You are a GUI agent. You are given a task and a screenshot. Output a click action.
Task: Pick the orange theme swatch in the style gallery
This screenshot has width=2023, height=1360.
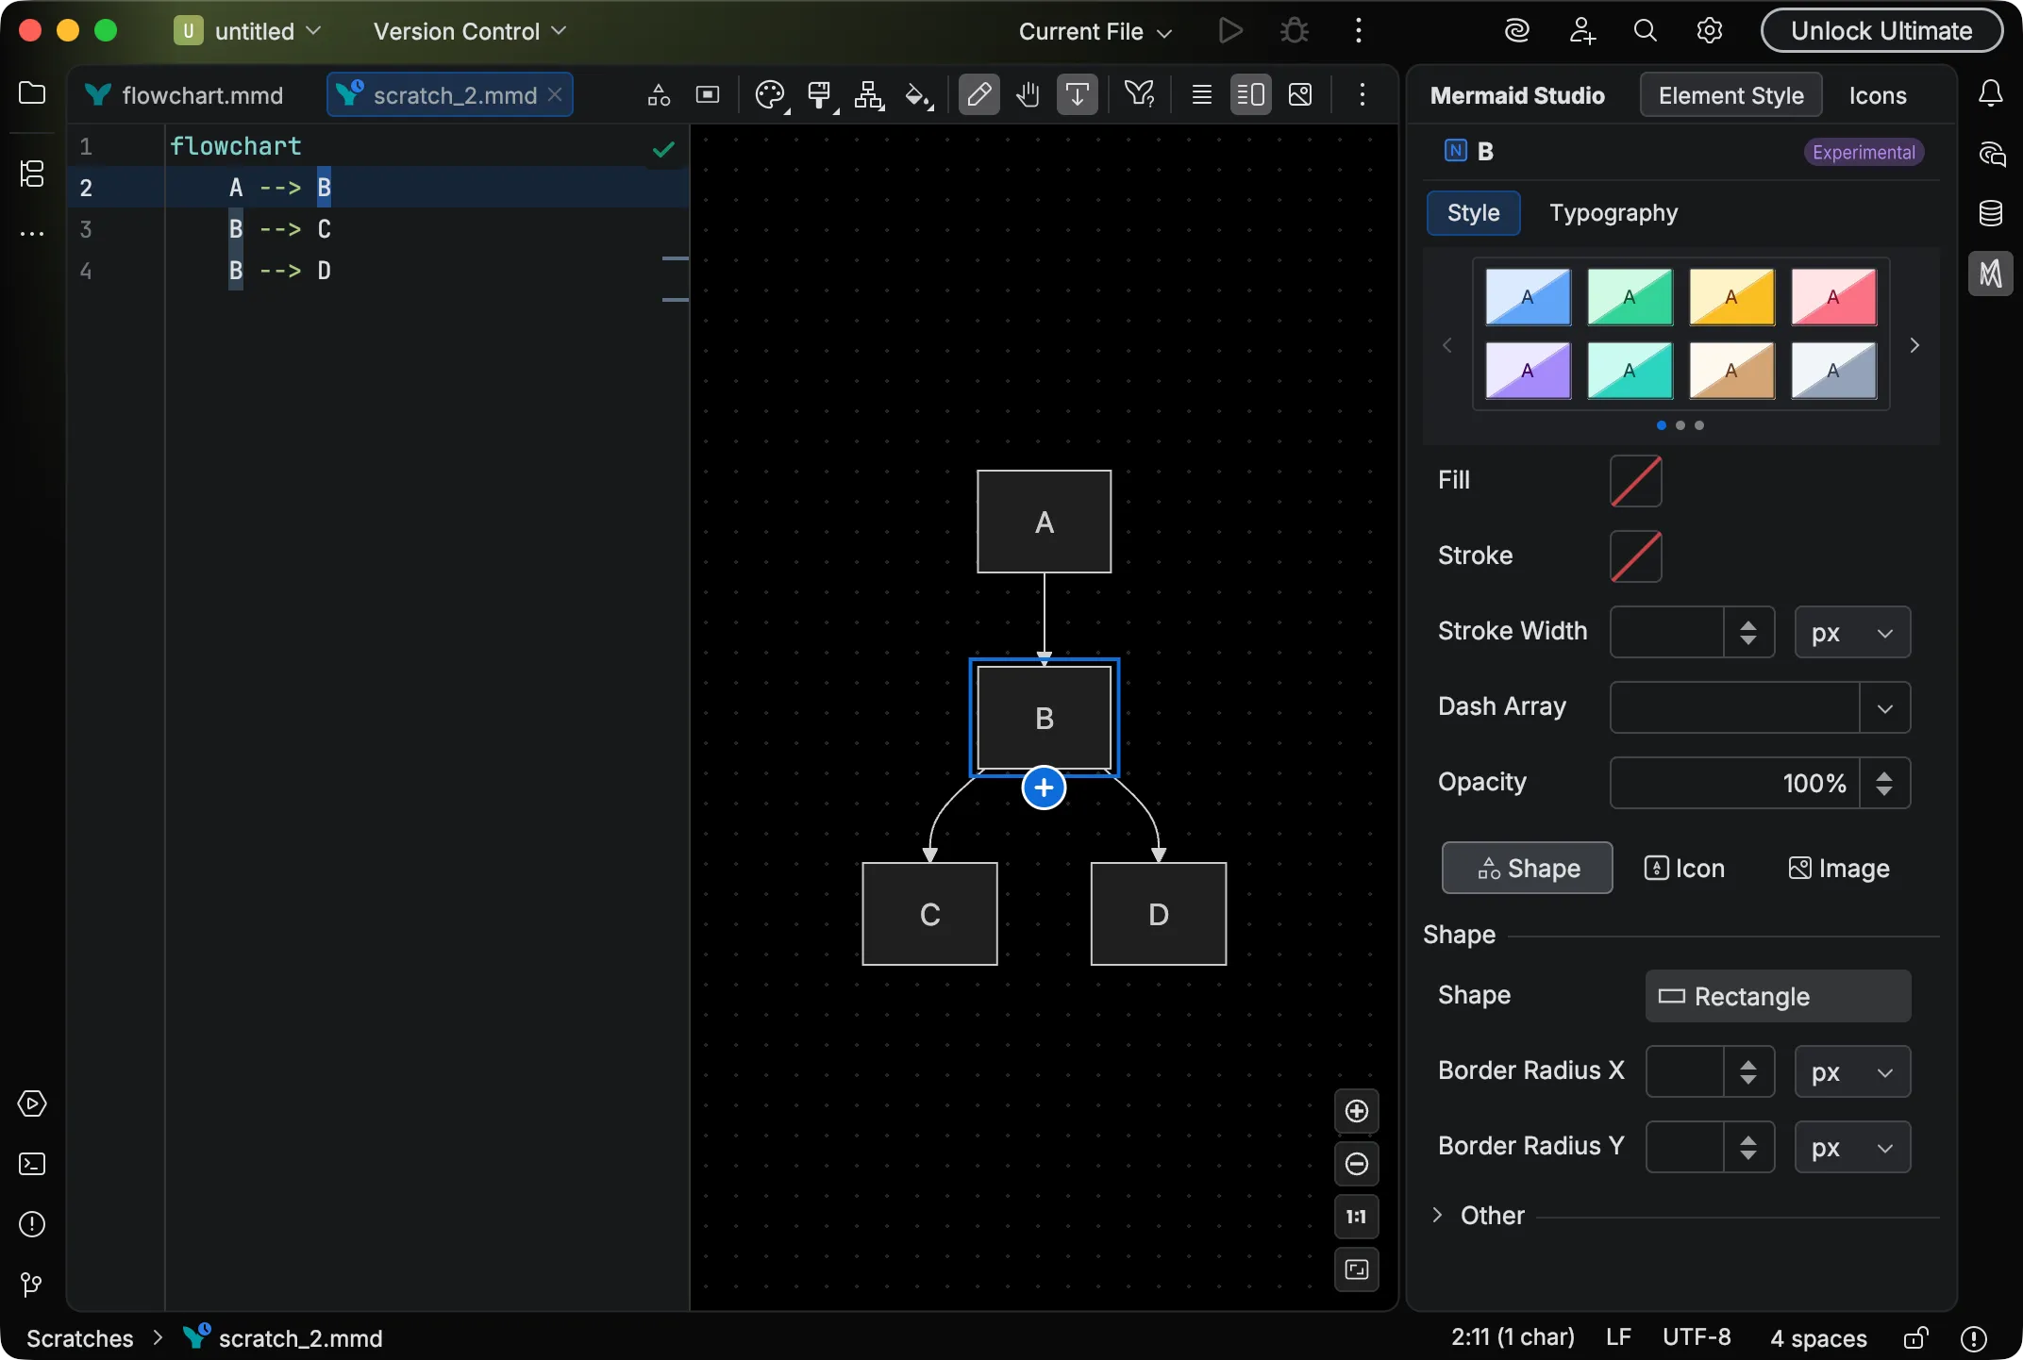(x=1732, y=297)
